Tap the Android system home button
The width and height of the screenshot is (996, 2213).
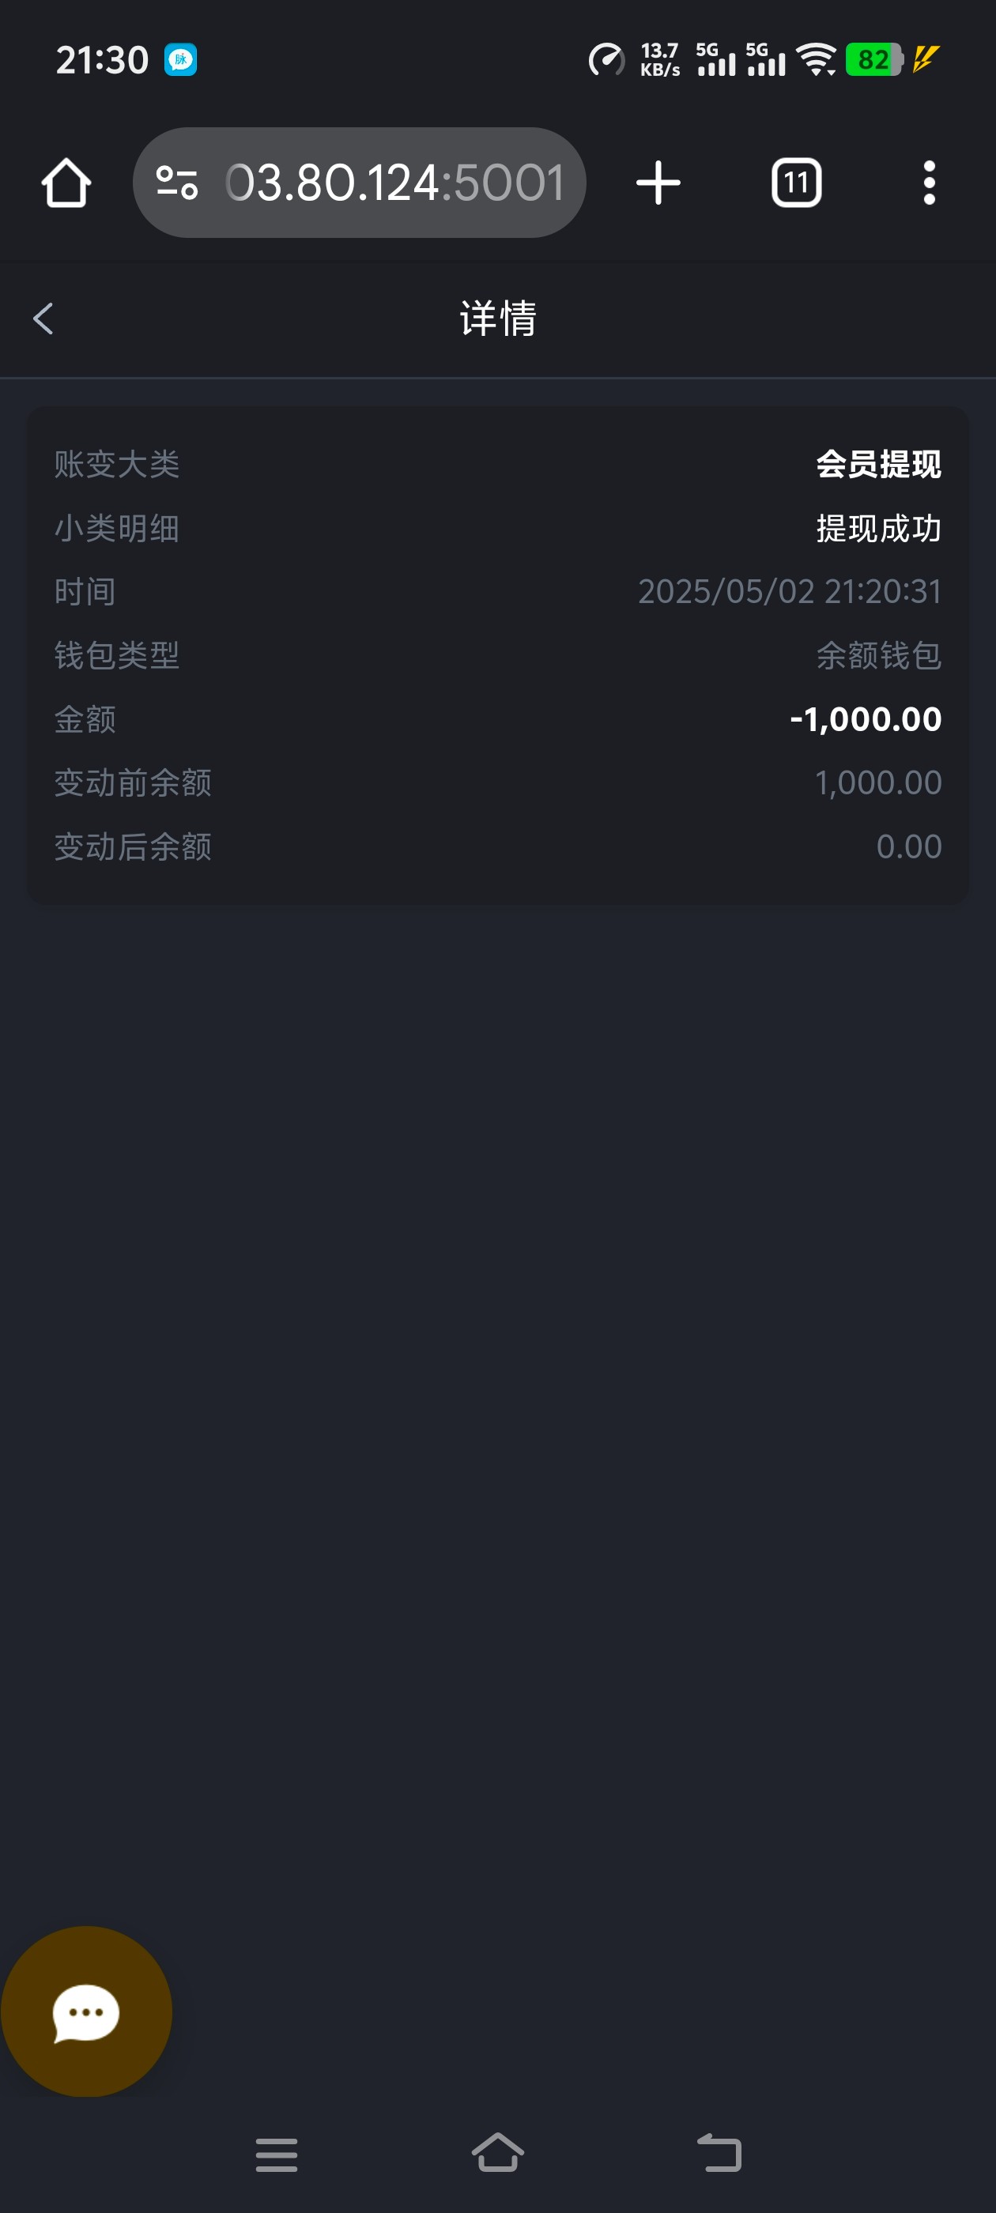coord(497,2152)
